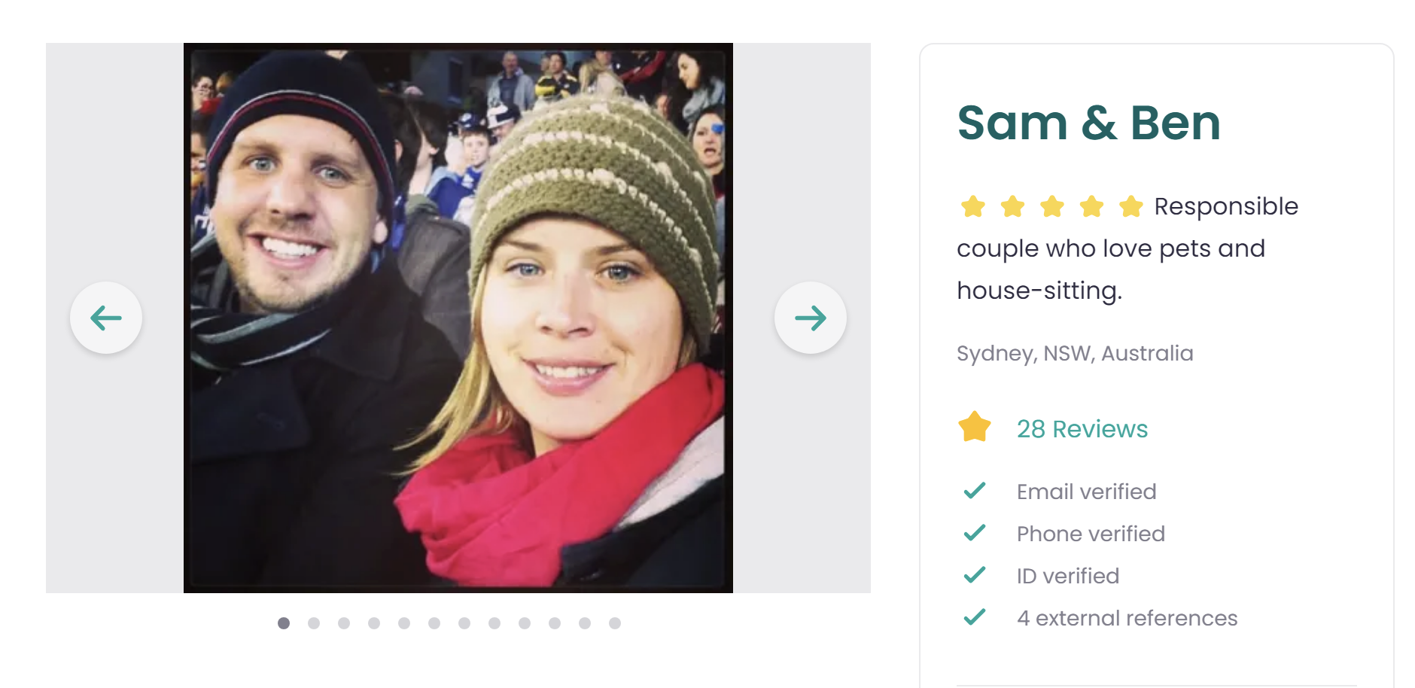Select the fifth carousel pagination dot
Screen dimensions: 1415x688
(x=404, y=623)
